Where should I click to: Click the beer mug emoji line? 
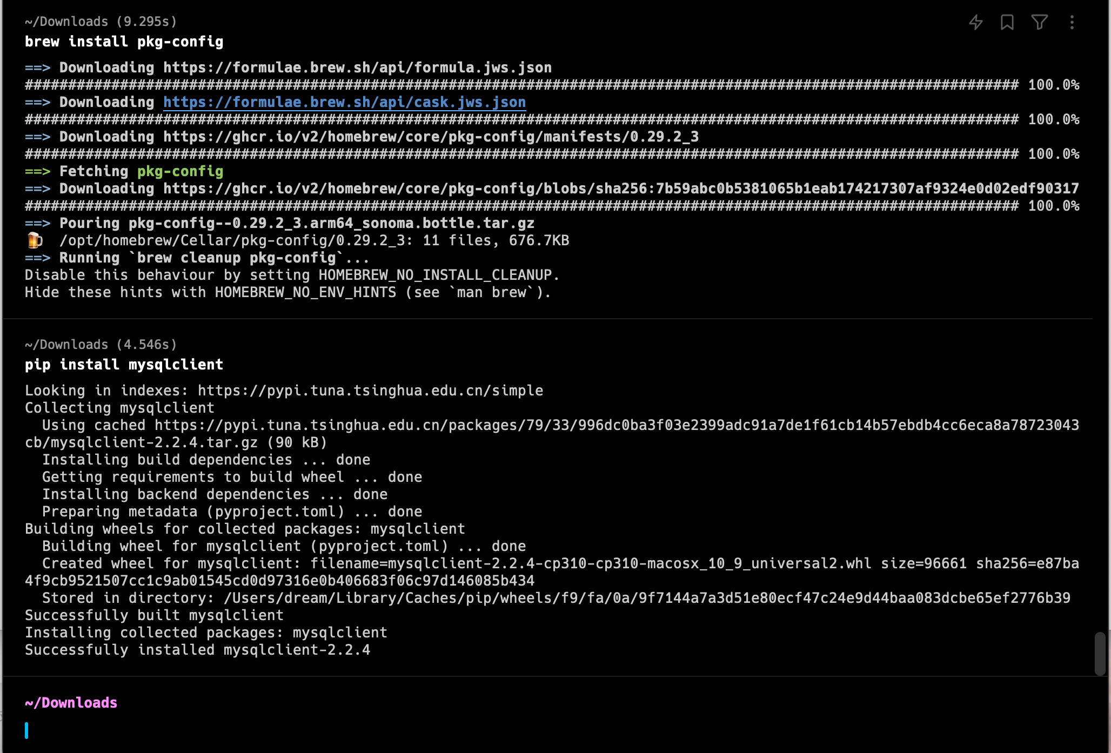[x=297, y=240]
